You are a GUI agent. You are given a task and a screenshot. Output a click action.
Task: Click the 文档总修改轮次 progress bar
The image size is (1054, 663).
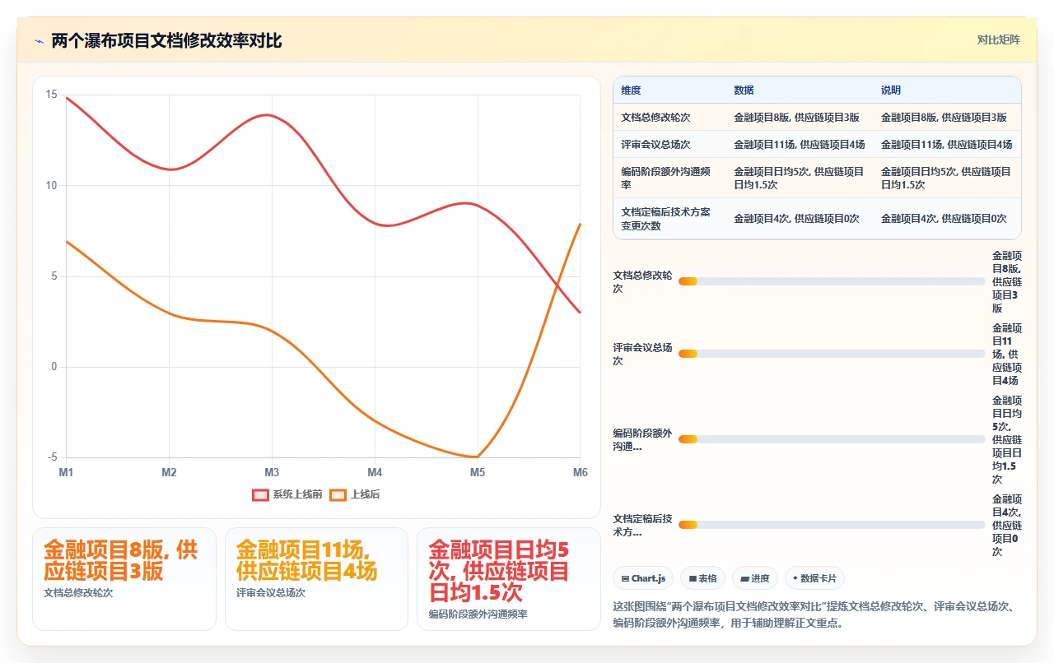click(x=832, y=281)
